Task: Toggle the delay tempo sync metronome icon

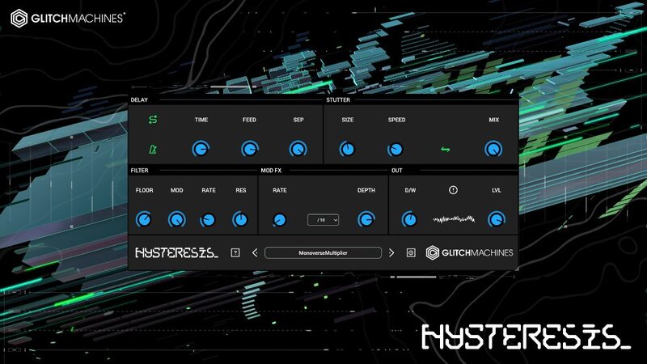Action: [x=153, y=150]
